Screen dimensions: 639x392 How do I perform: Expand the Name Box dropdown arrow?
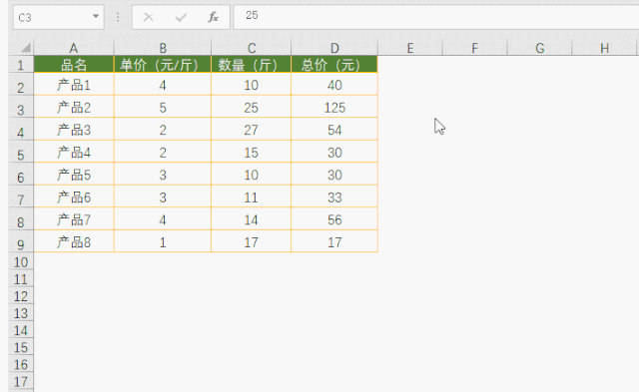click(96, 17)
